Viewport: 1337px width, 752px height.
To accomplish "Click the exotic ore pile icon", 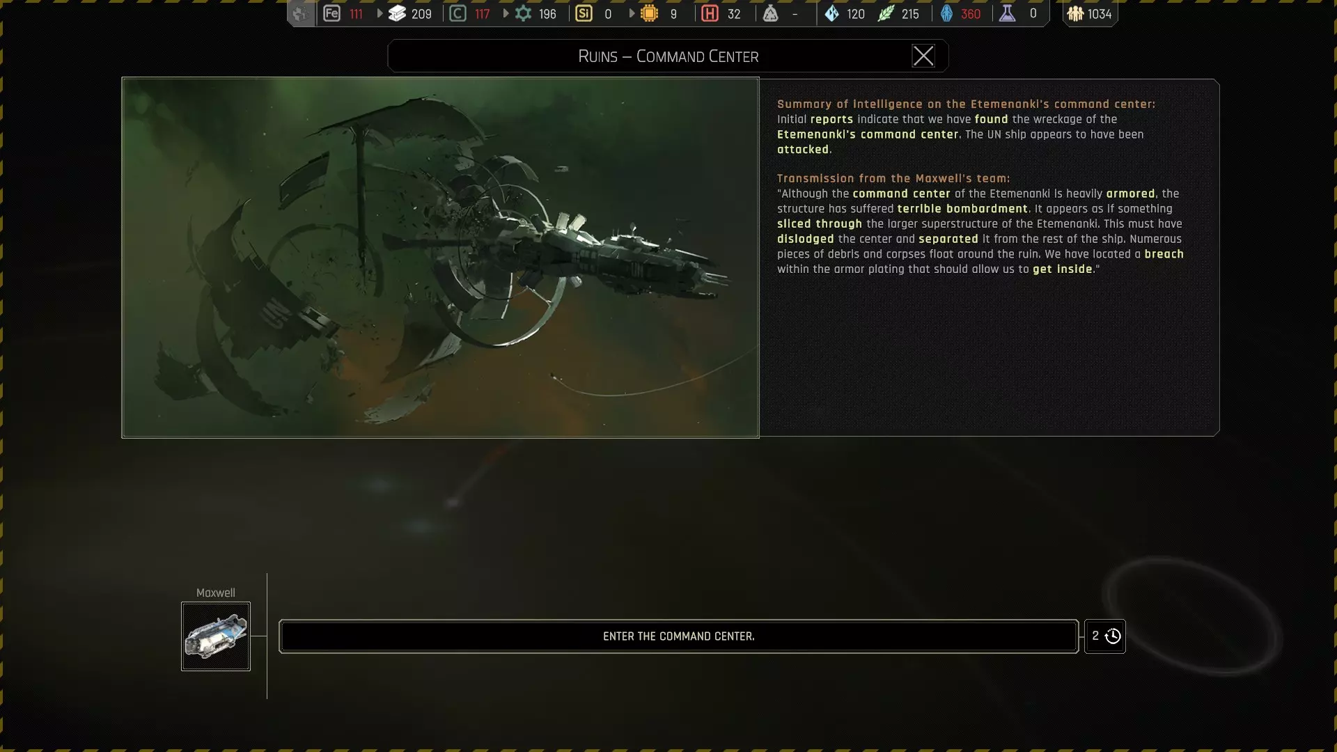I will [x=770, y=13].
